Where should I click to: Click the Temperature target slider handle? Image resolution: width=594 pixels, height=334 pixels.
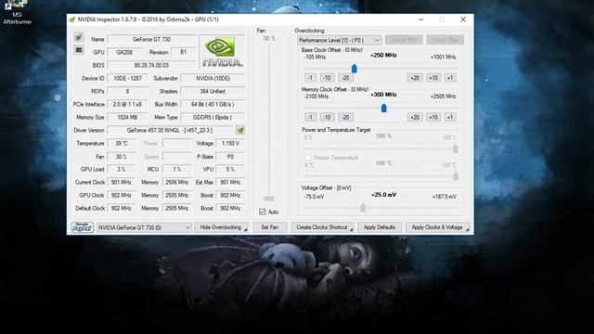pos(456,176)
